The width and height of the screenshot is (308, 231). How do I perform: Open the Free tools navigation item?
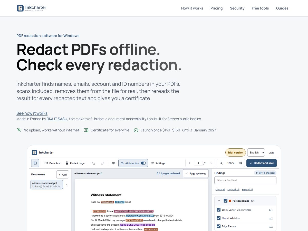[x=260, y=8]
